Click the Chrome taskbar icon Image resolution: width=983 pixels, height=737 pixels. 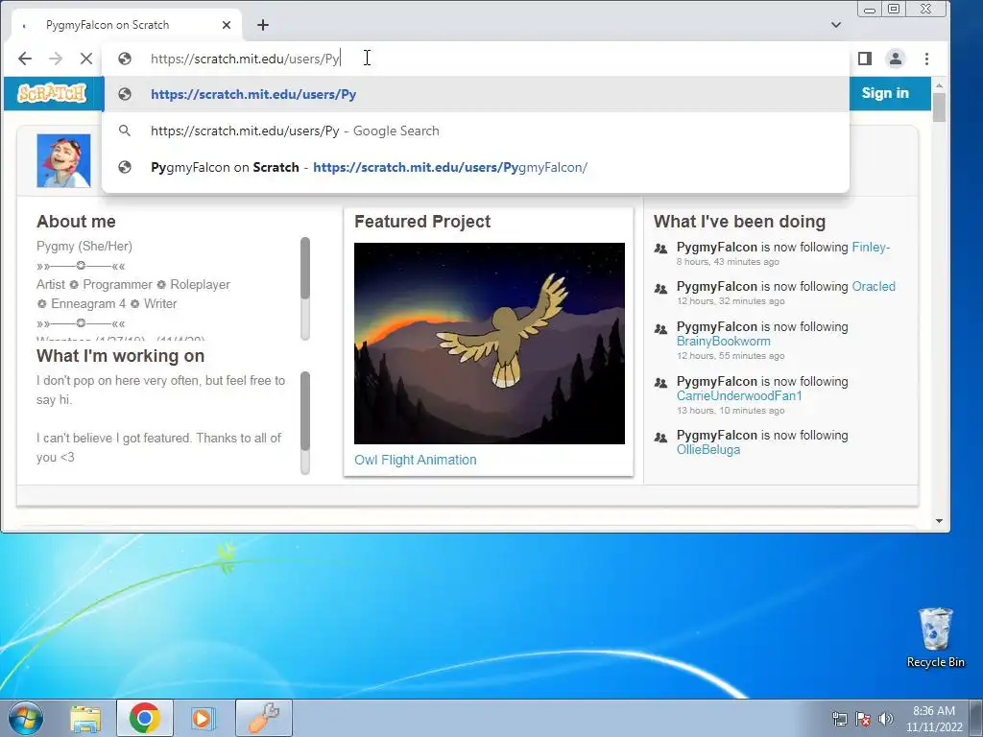(x=145, y=718)
